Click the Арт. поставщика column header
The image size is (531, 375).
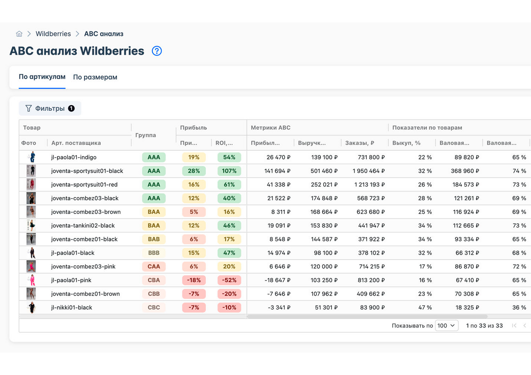(x=76, y=143)
